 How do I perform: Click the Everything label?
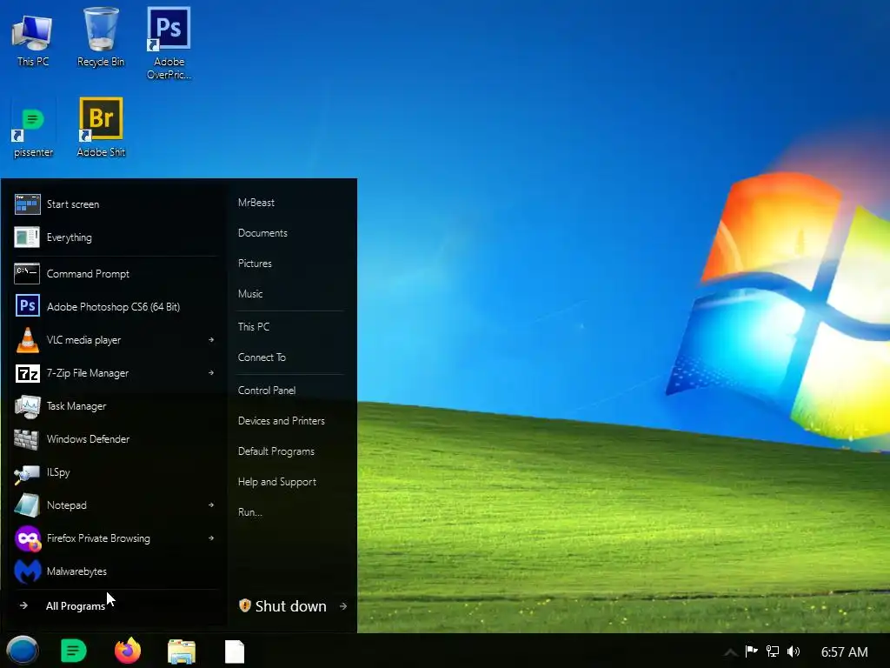(x=70, y=237)
